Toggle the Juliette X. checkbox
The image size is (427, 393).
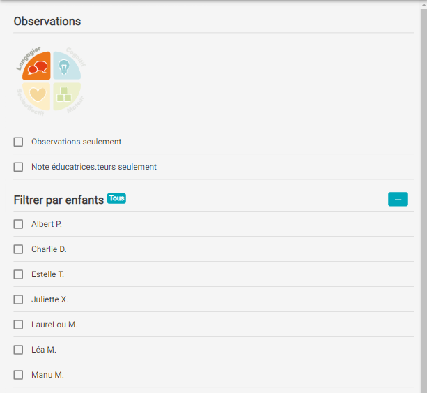pyautogui.click(x=18, y=299)
